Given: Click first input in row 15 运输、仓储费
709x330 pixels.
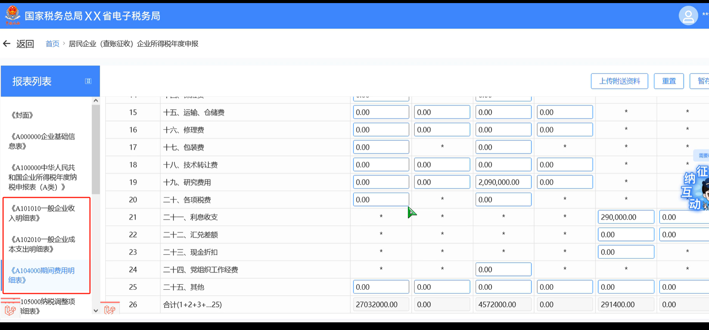Looking at the screenshot, I should [x=381, y=112].
